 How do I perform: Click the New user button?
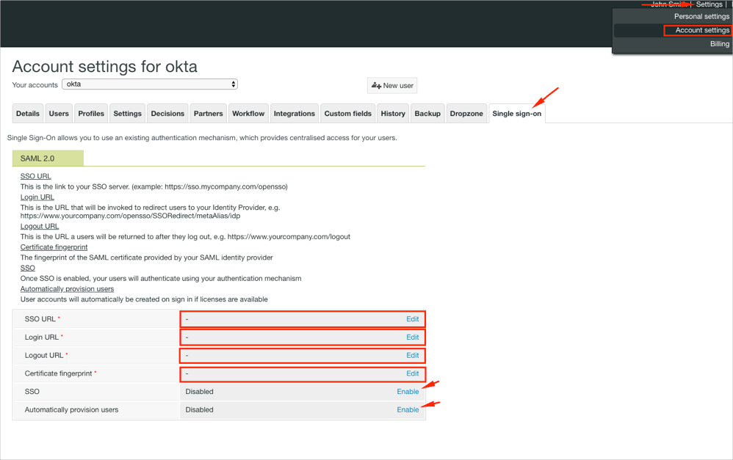(x=392, y=86)
